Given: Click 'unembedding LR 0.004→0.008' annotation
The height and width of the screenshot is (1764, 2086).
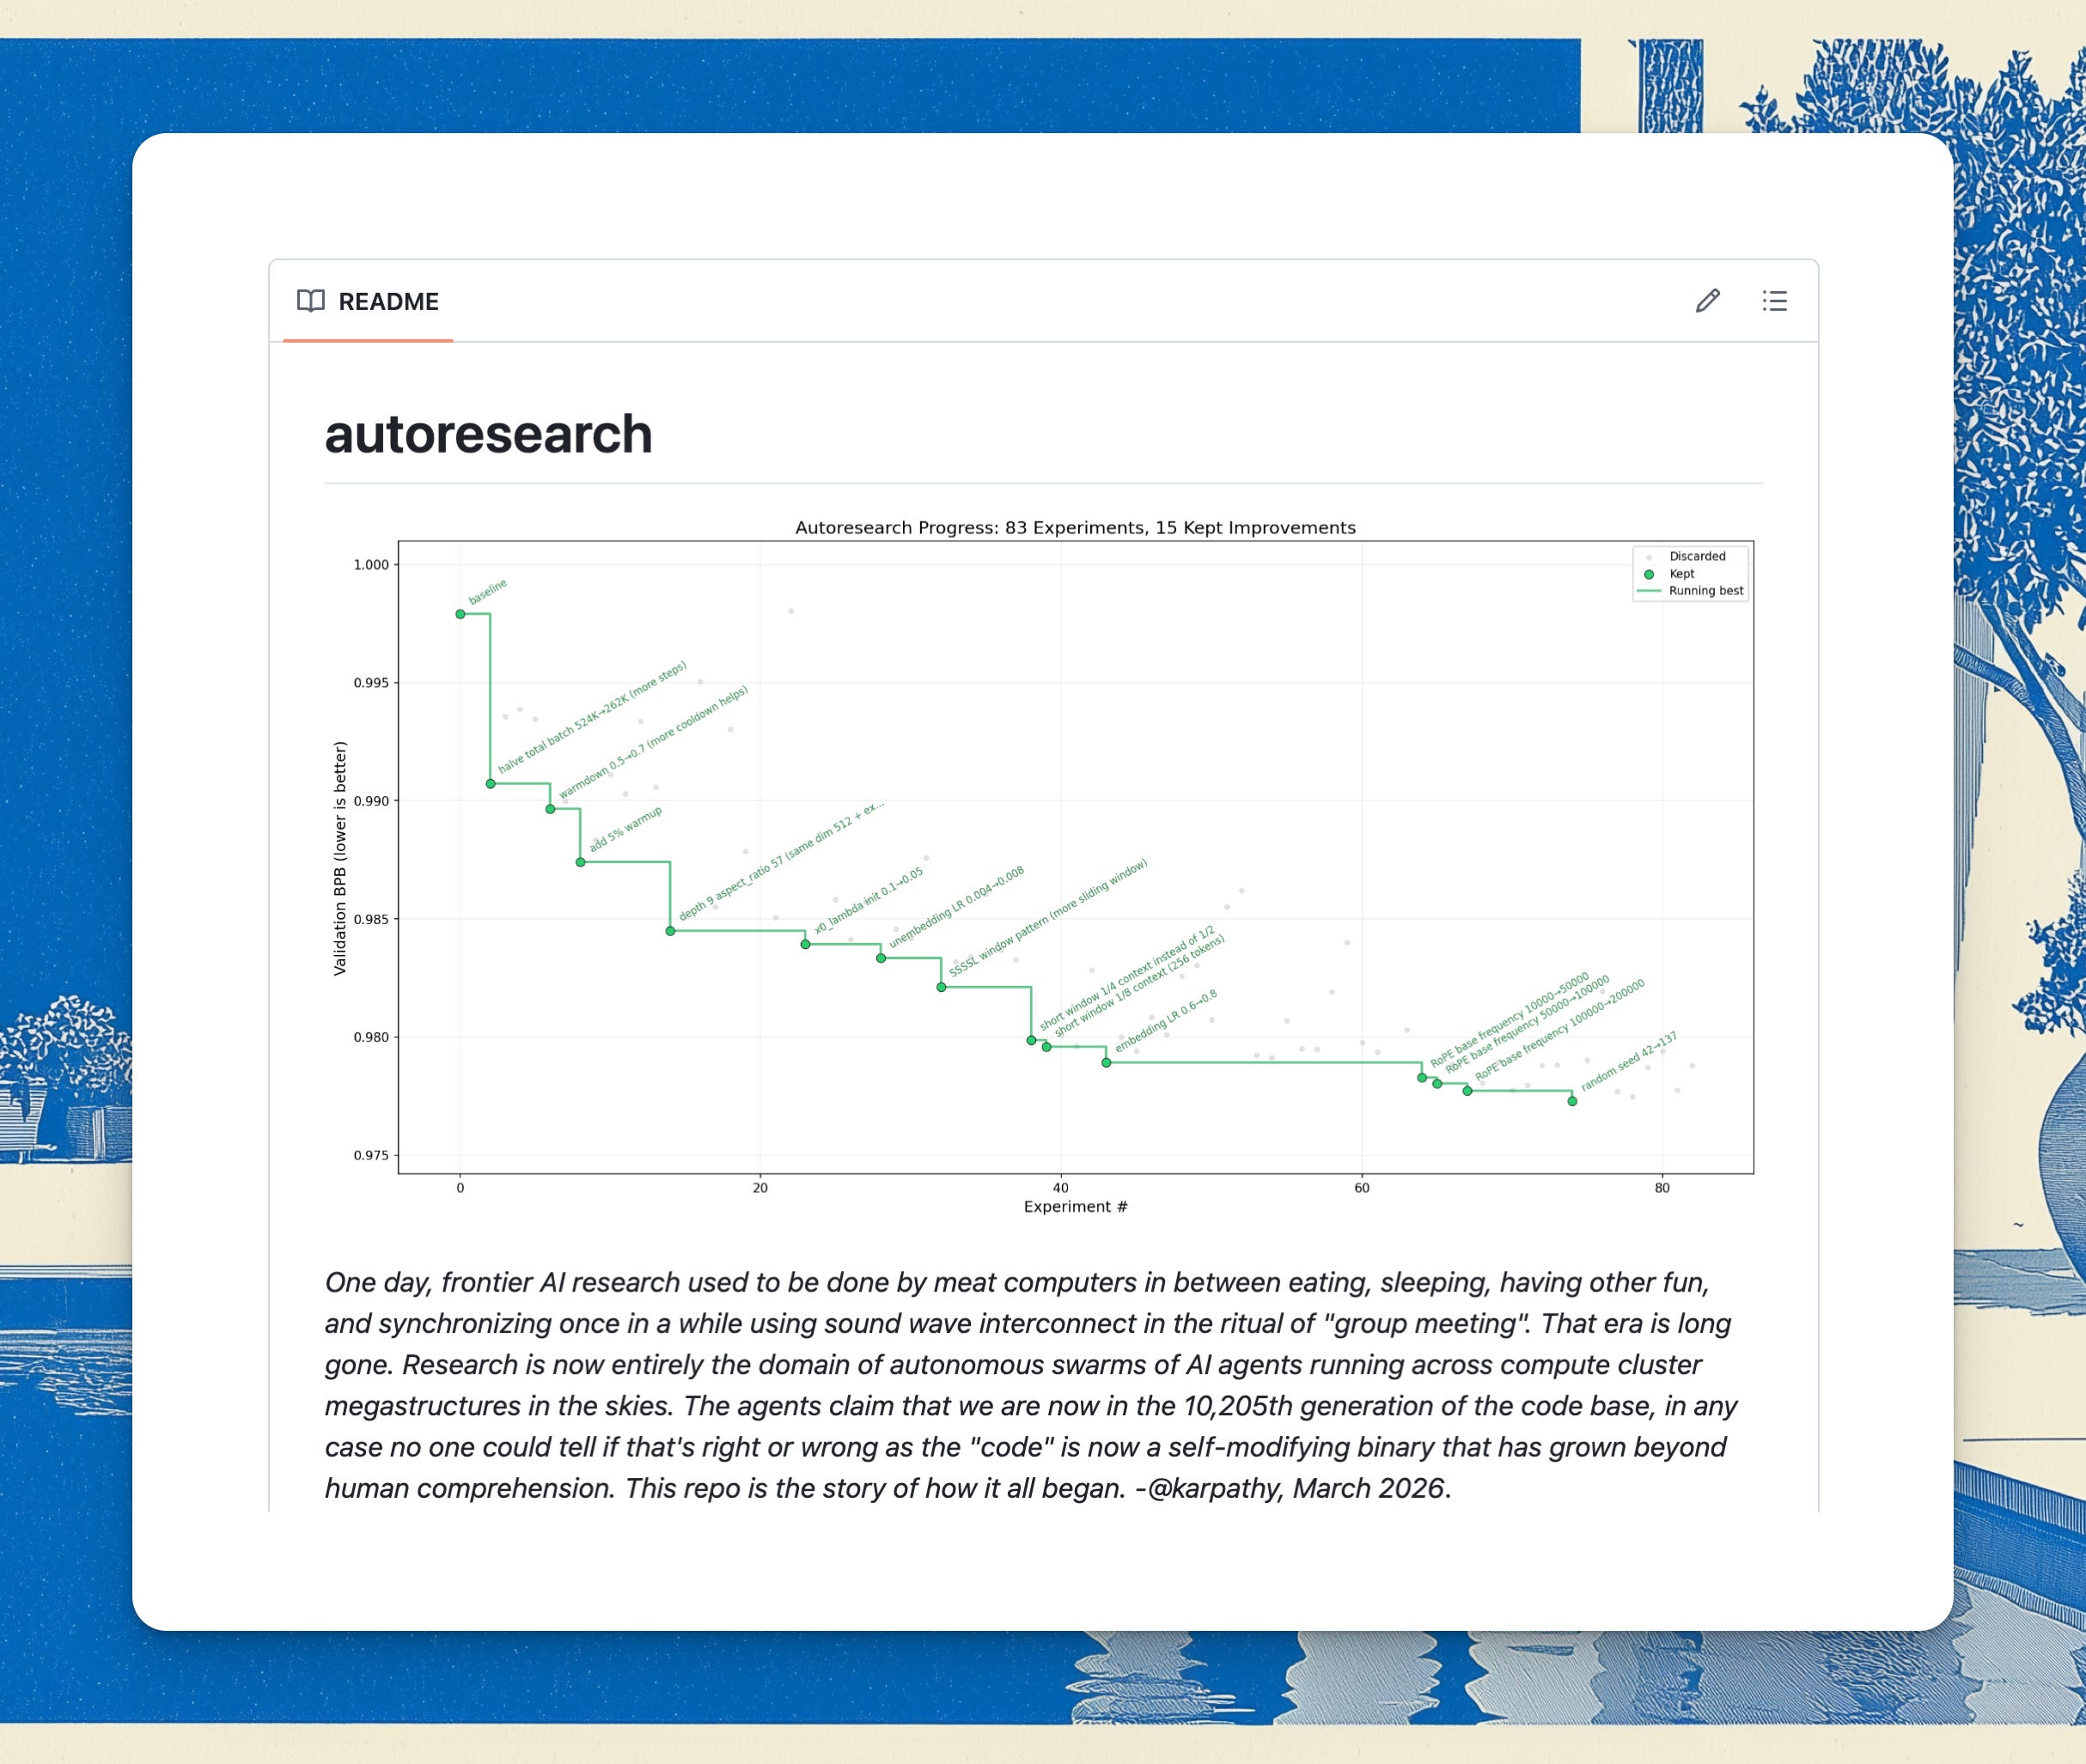Looking at the screenshot, I should pos(956,907).
